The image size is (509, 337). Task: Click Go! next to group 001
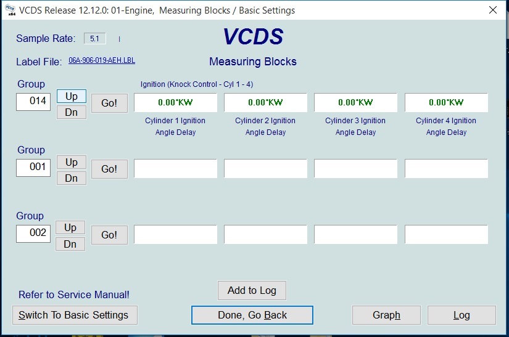tap(109, 169)
